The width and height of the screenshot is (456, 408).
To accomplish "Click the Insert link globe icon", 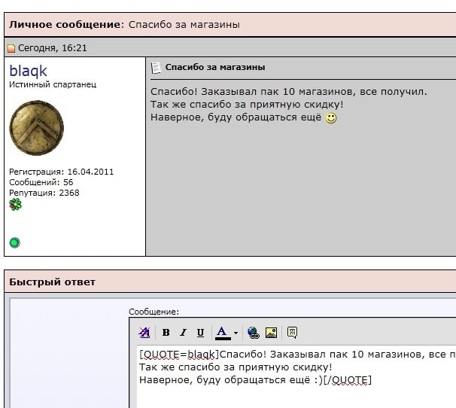I will point(254,332).
